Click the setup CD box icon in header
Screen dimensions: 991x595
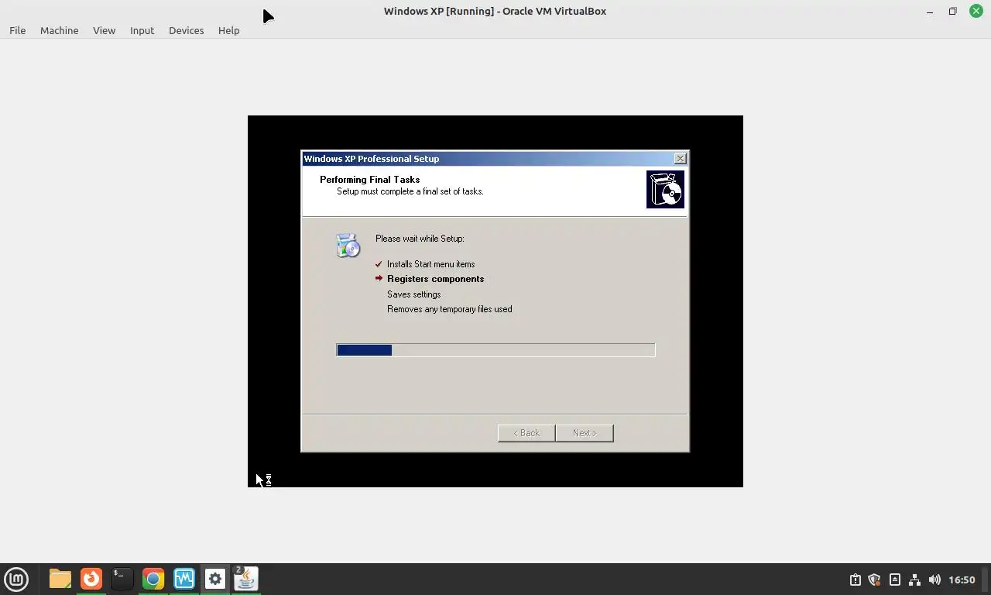(x=665, y=190)
